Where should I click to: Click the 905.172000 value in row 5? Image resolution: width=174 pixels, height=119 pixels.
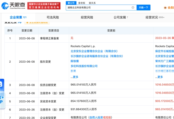(165, 101)
